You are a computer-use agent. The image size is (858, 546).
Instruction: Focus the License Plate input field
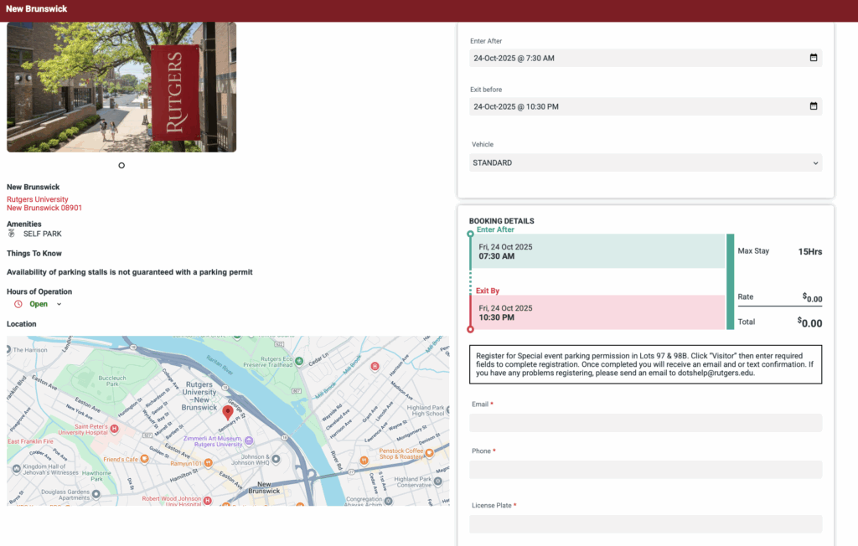pos(645,524)
